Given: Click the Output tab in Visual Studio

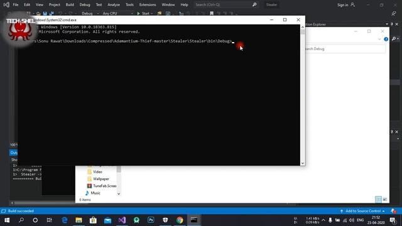Looking at the screenshot, I should coord(14,153).
